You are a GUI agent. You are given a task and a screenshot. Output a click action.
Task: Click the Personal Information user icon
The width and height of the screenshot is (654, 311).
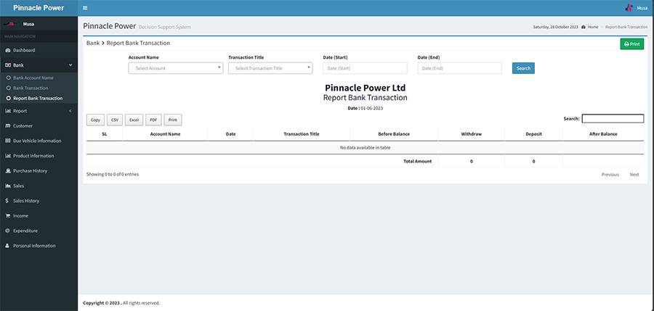[7, 246]
